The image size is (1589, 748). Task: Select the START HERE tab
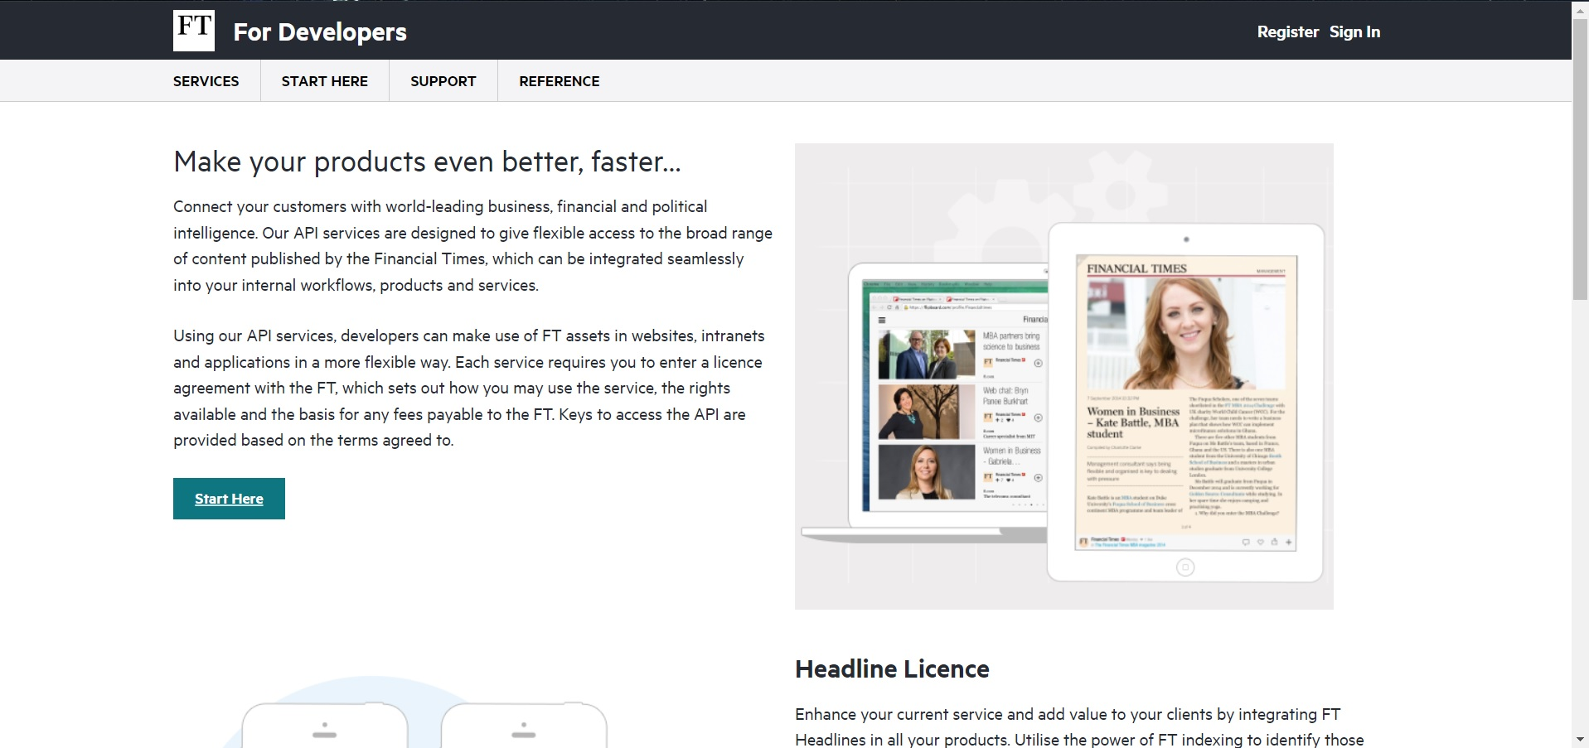click(x=324, y=80)
